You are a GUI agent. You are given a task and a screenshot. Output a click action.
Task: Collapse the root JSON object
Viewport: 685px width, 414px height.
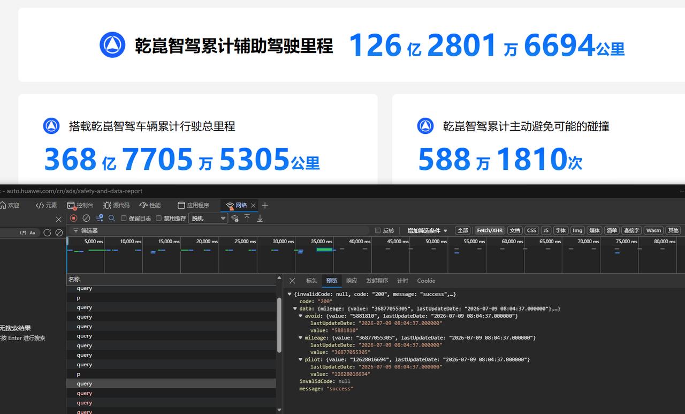290,294
